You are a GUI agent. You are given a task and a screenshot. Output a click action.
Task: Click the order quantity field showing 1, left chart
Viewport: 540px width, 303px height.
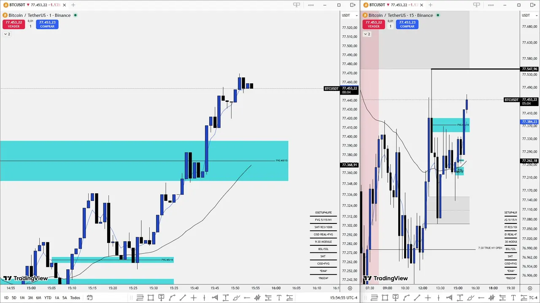click(x=30, y=26)
